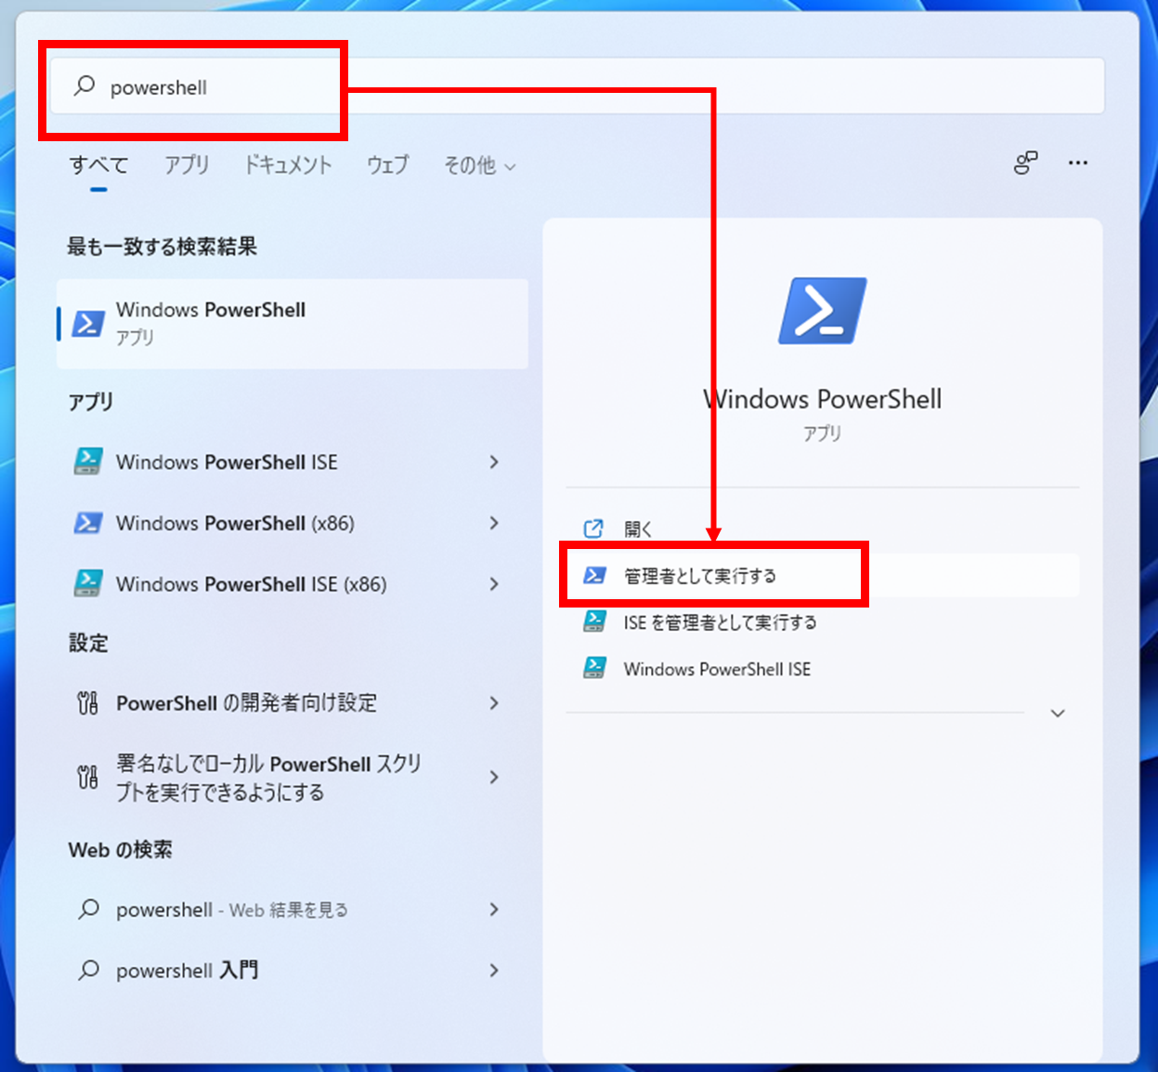Switch to the すべて tab
Viewport: 1158px width, 1072px height.
click(98, 165)
